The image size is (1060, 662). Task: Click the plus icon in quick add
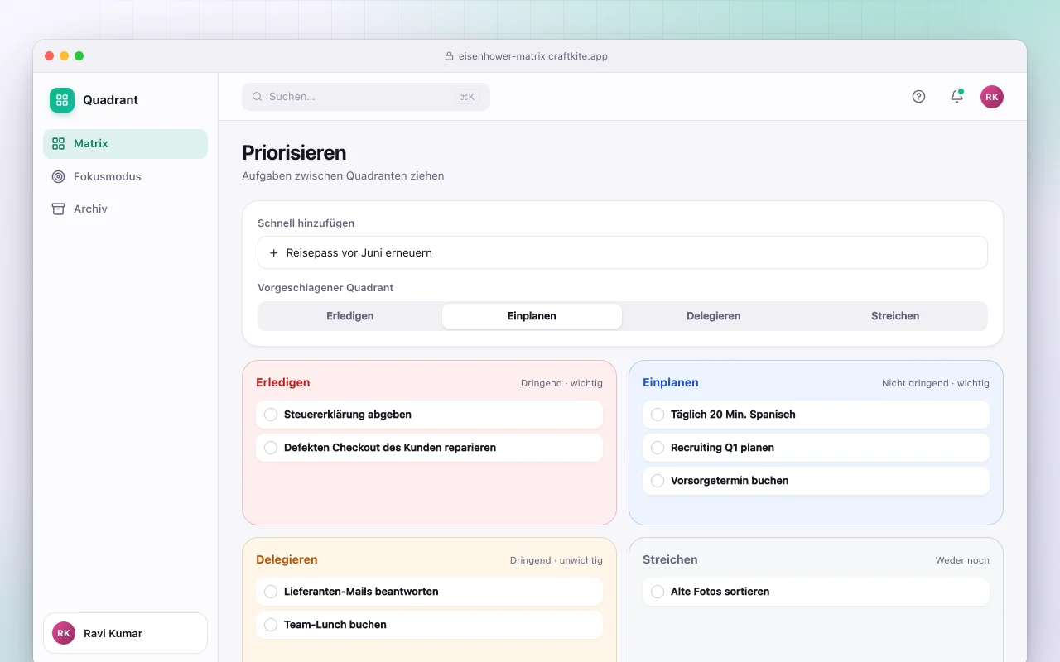click(x=274, y=252)
